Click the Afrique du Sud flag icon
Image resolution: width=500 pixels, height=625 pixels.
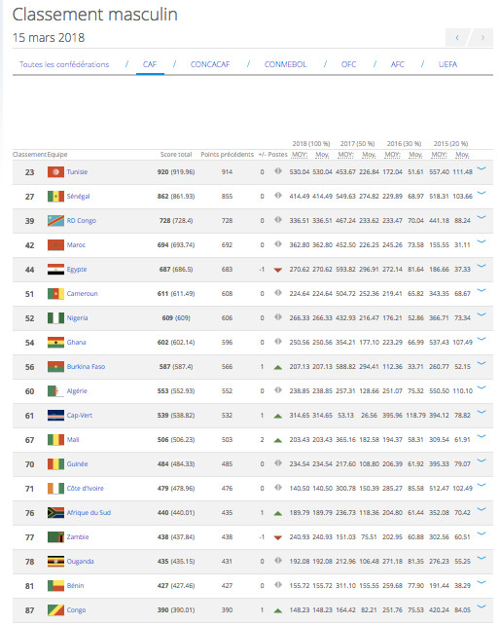[x=55, y=513]
